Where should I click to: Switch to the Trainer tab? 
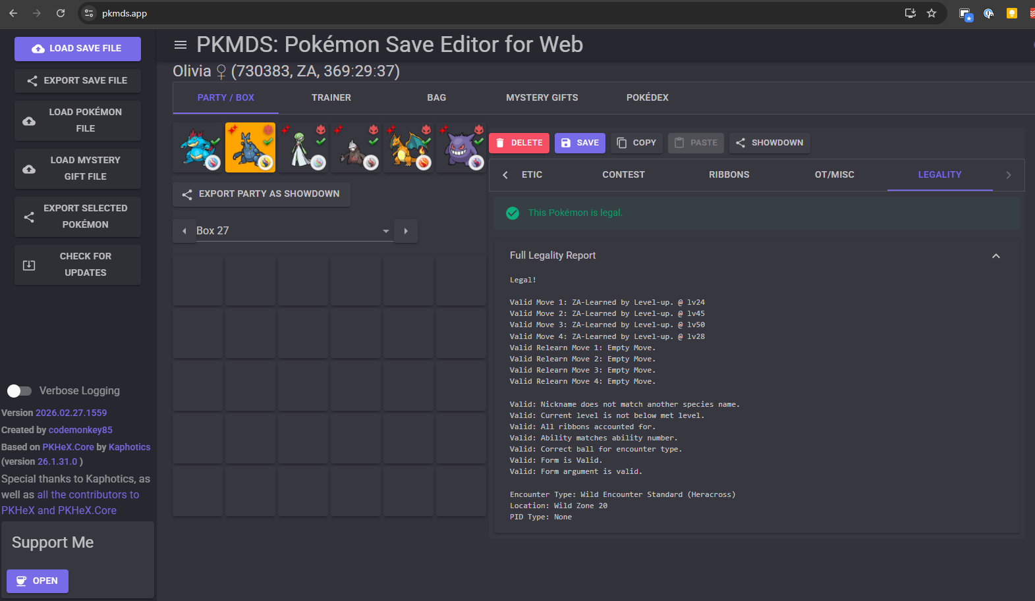tap(331, 97)
